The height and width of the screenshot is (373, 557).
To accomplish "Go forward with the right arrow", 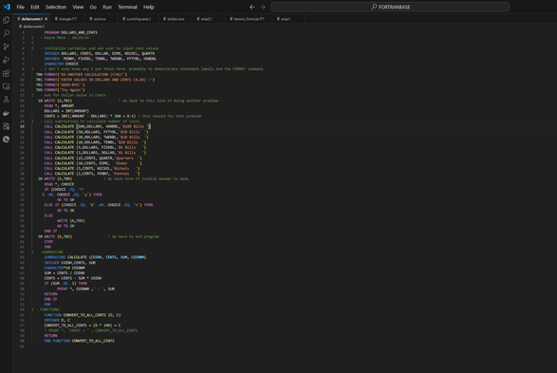I will point(263,7).
